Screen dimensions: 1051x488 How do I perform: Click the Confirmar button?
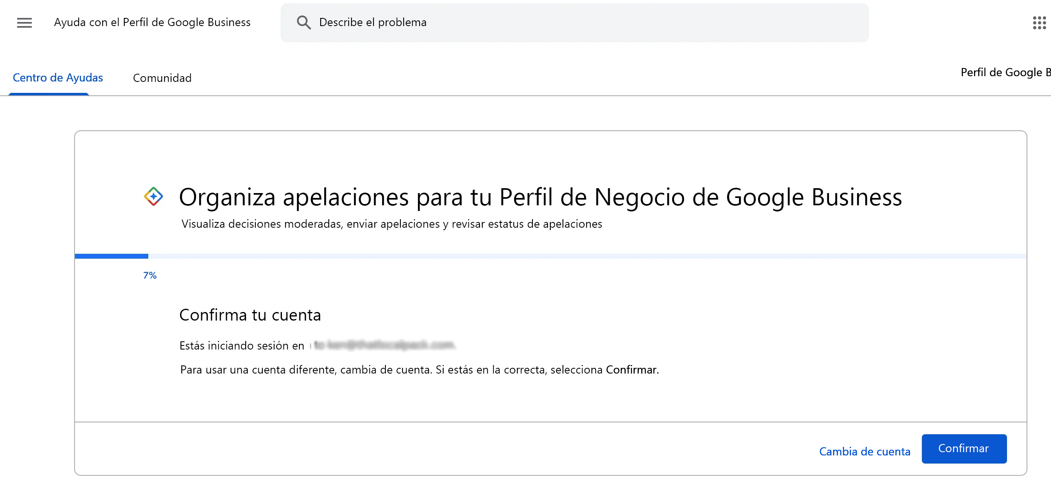pyautogui.click(x=964, y=448)
